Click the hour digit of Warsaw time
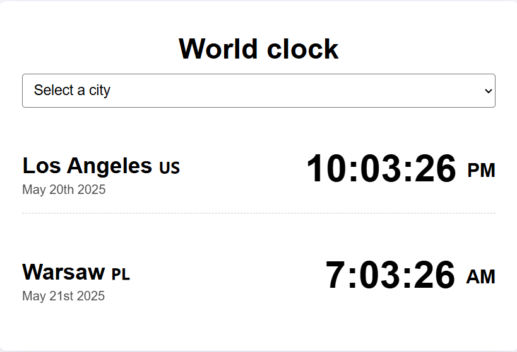This screenshot has width=517, height=352. coord(336,275)
